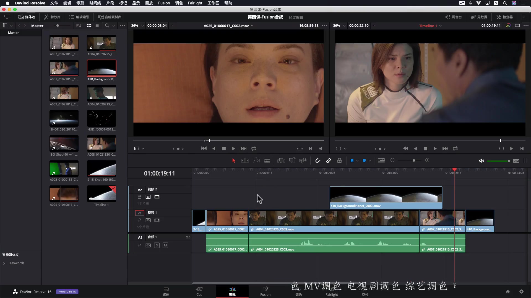Activate the Dynamic Trim mode tool
Image resolution: width=531 pixels, height=298 pixels.
(256, 161)
